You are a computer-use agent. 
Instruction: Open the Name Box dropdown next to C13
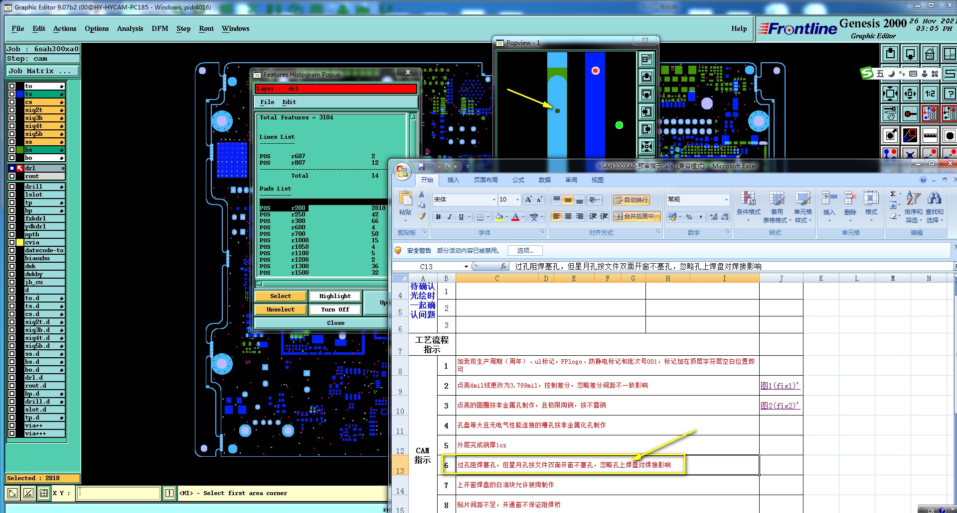point(466,267)
